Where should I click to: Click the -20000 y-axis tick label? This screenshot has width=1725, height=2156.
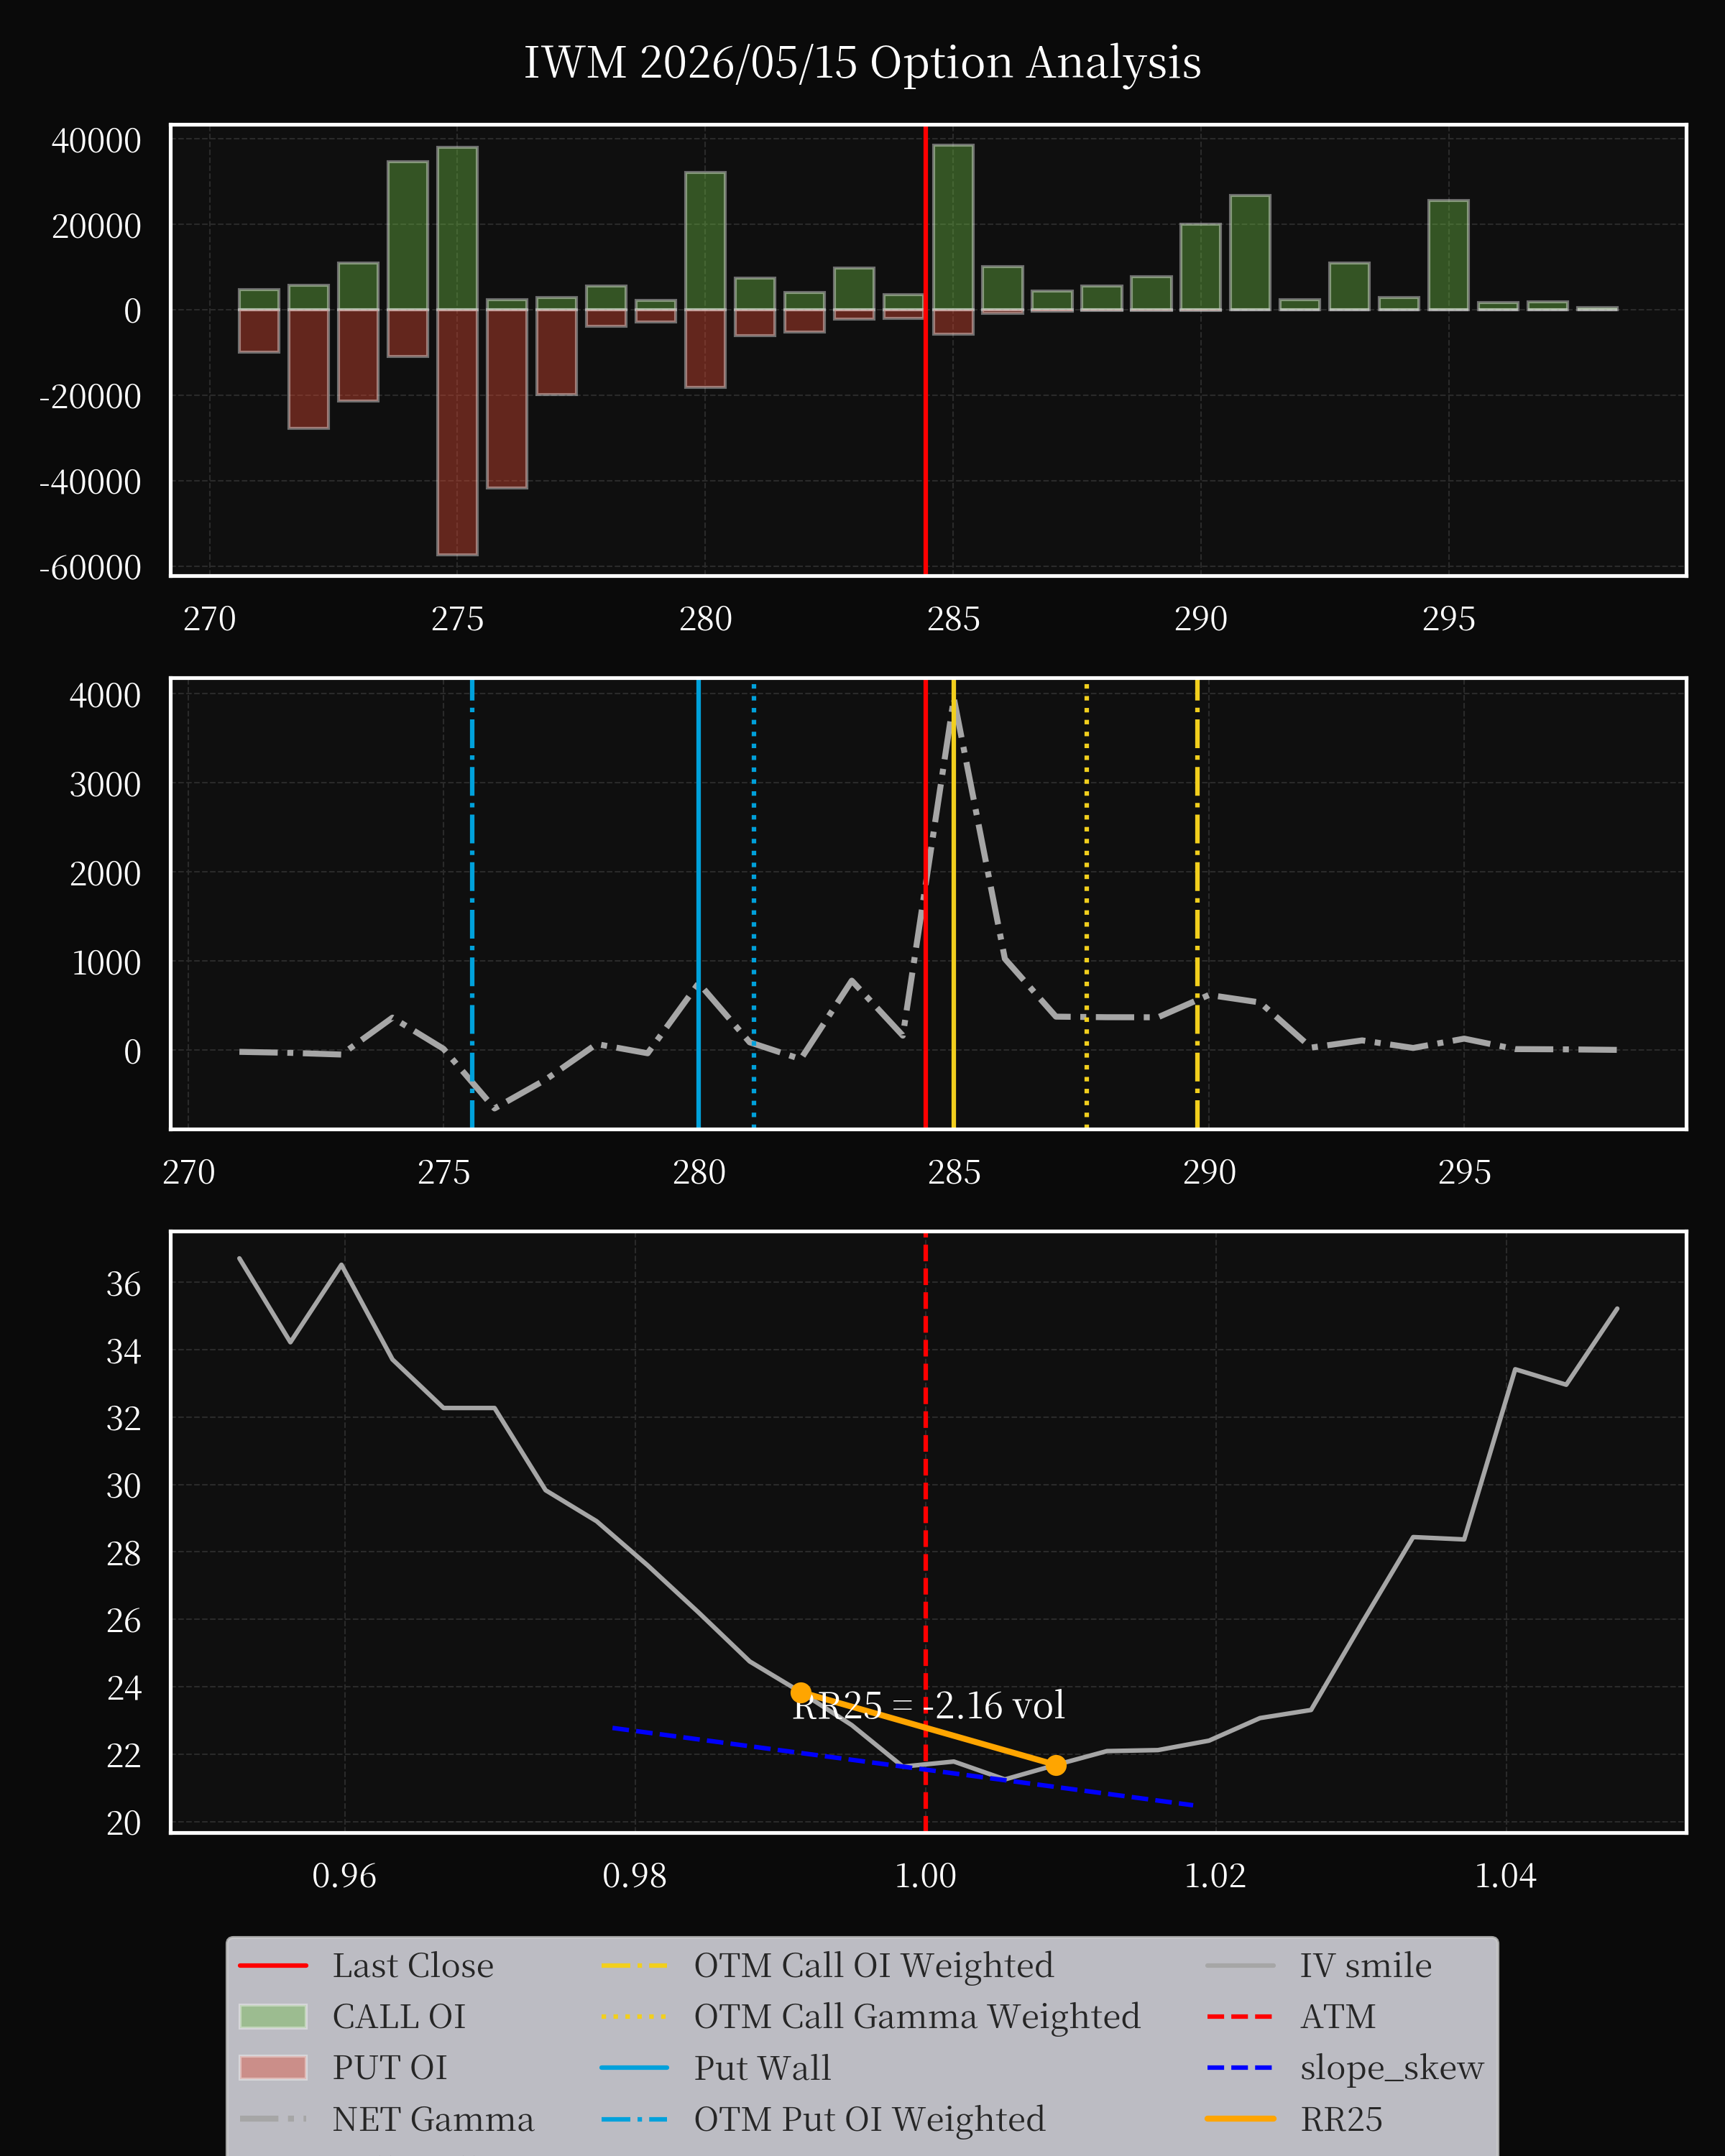90,397
